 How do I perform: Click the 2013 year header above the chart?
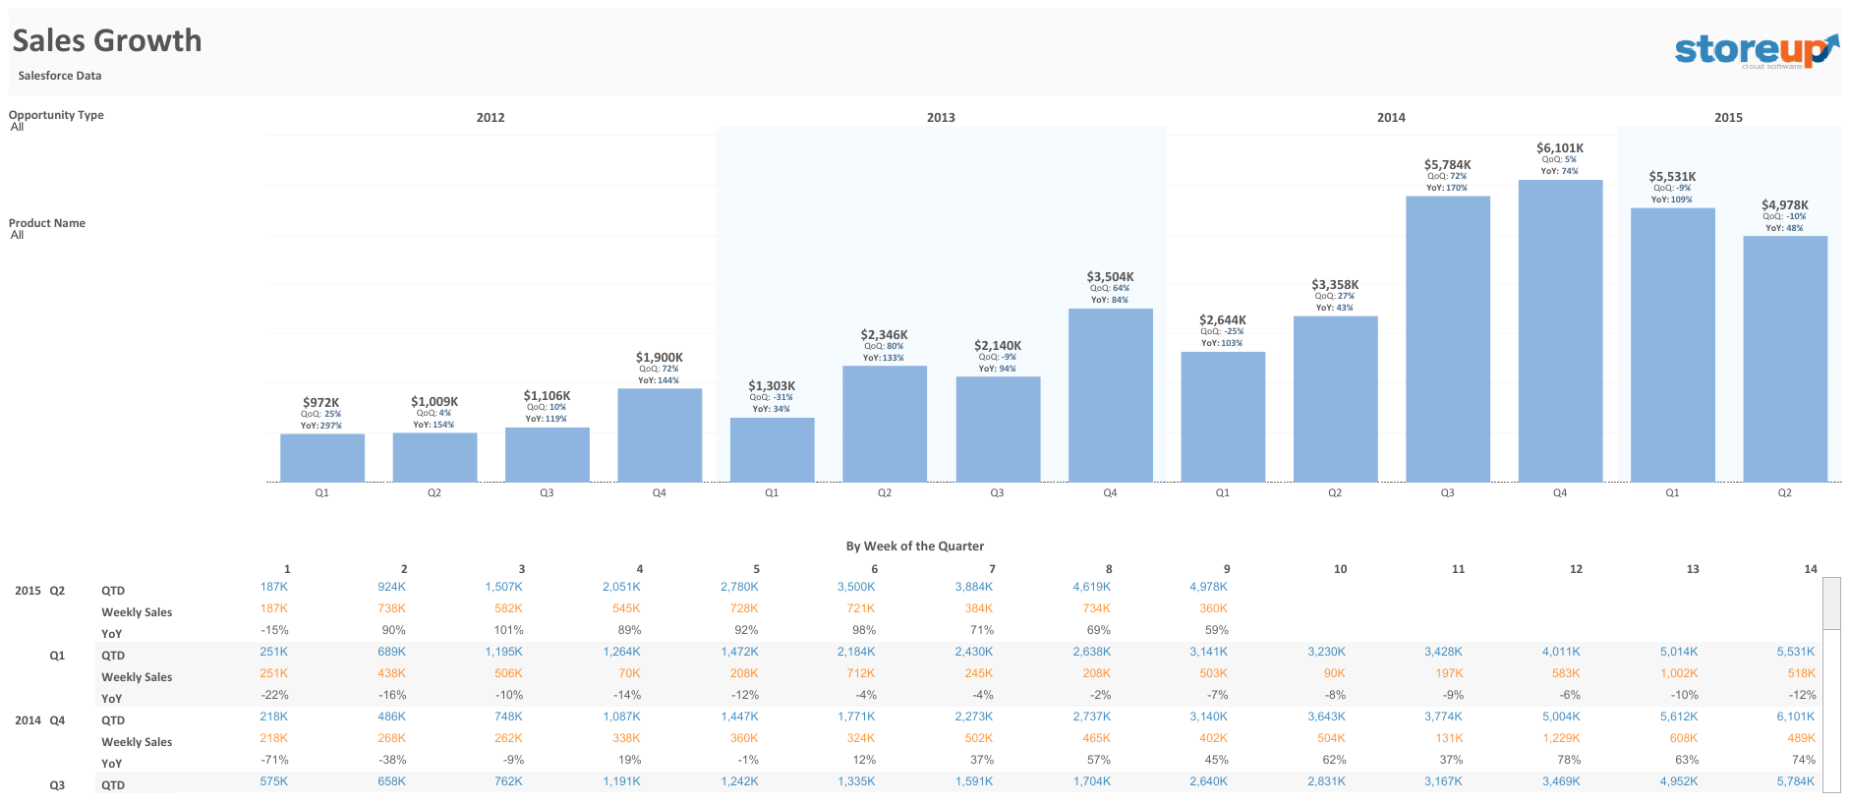click(941, 118)
